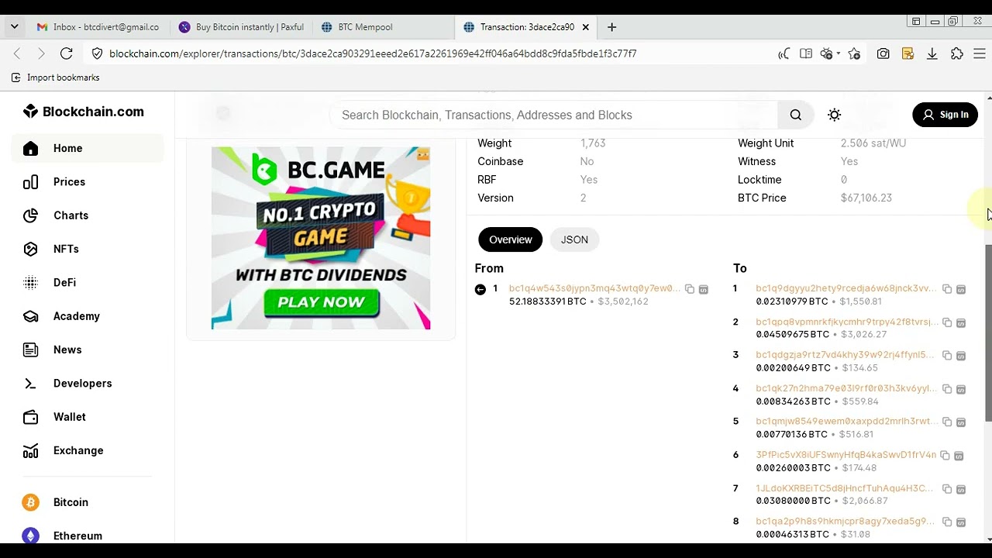Copy the From address bc1q4w543s0
The image size is (992, 558).
point(690,289)
